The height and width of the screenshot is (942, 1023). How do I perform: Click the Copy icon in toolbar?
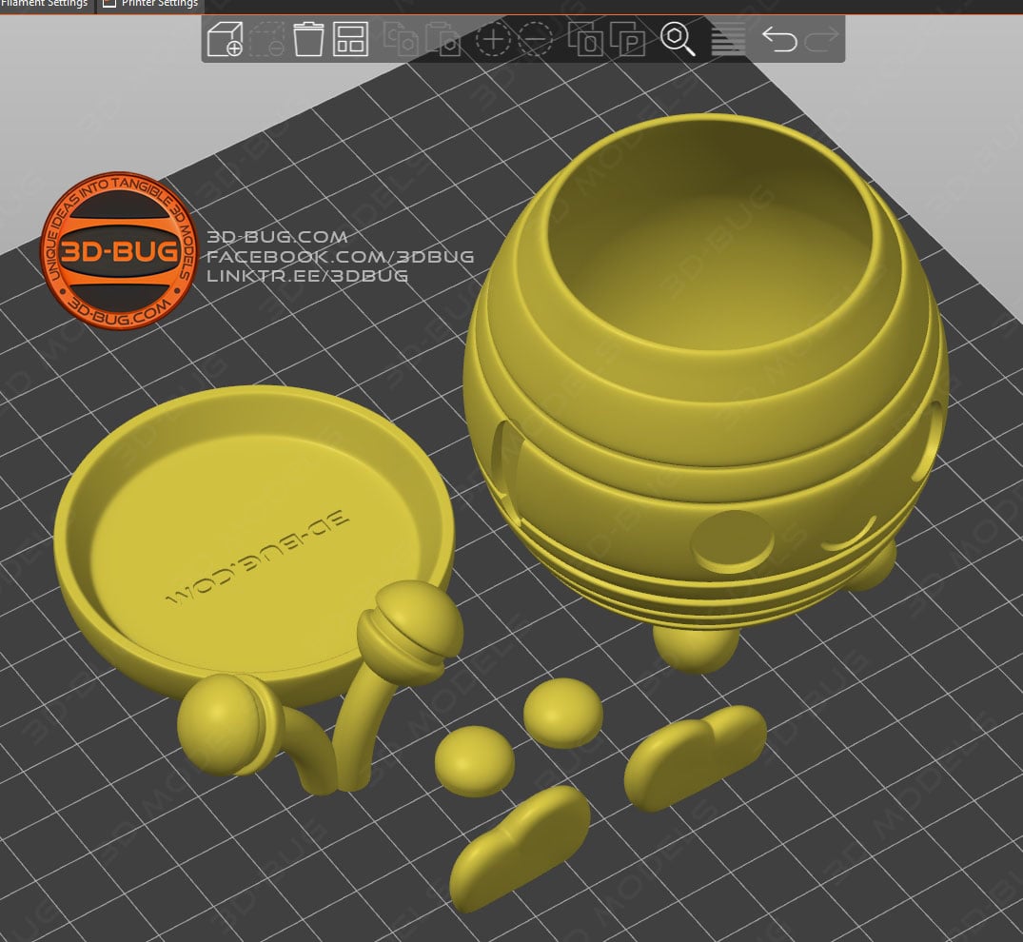[x=400, y=38]
